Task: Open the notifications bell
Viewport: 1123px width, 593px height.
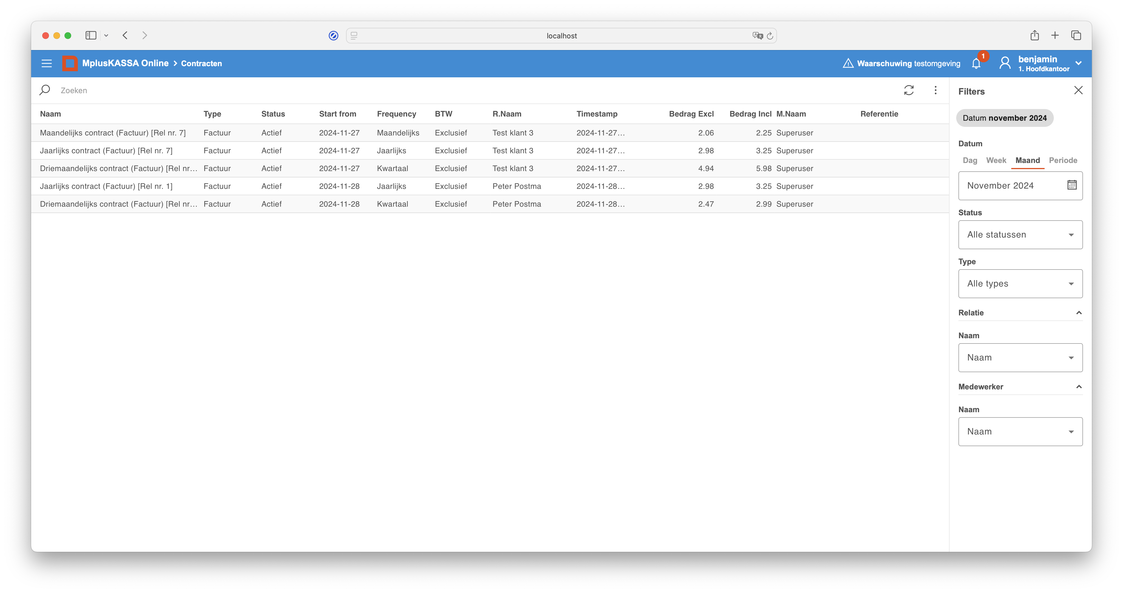Action: pyautogui.click(x=976, y=64)
